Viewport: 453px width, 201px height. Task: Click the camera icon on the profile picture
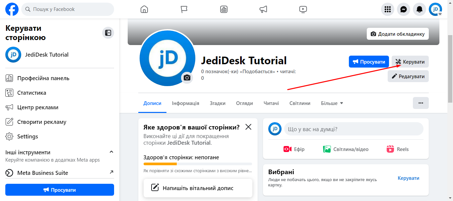click(x=187, y=77)
